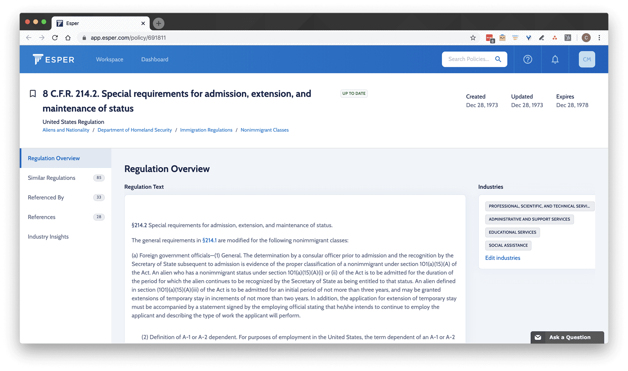Open the Dashboard menu item

pyautogui.click(x=155, y=59)
